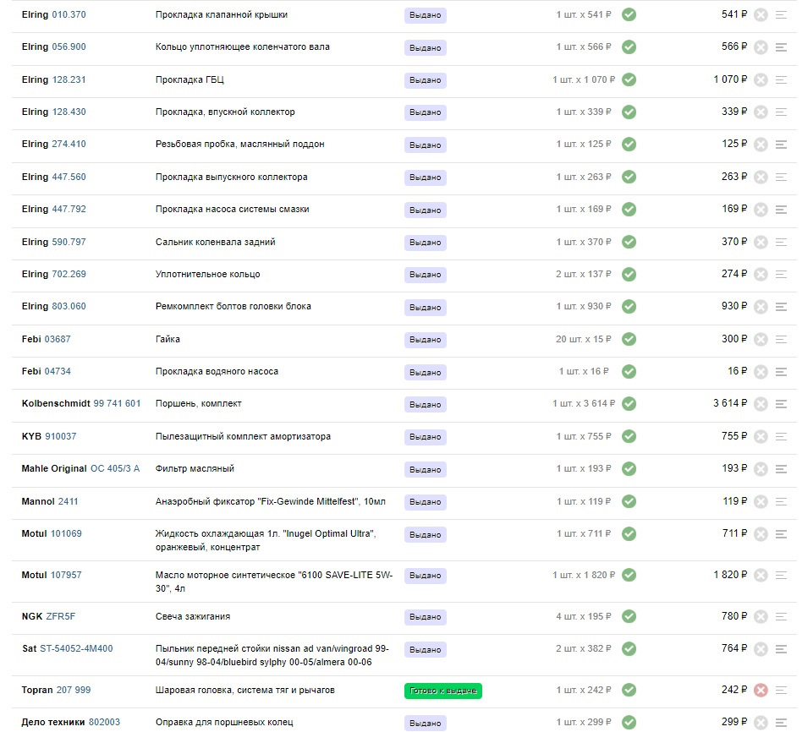Open part number link Elring 128.231
802x732 pixels.
tap(69, 79)
